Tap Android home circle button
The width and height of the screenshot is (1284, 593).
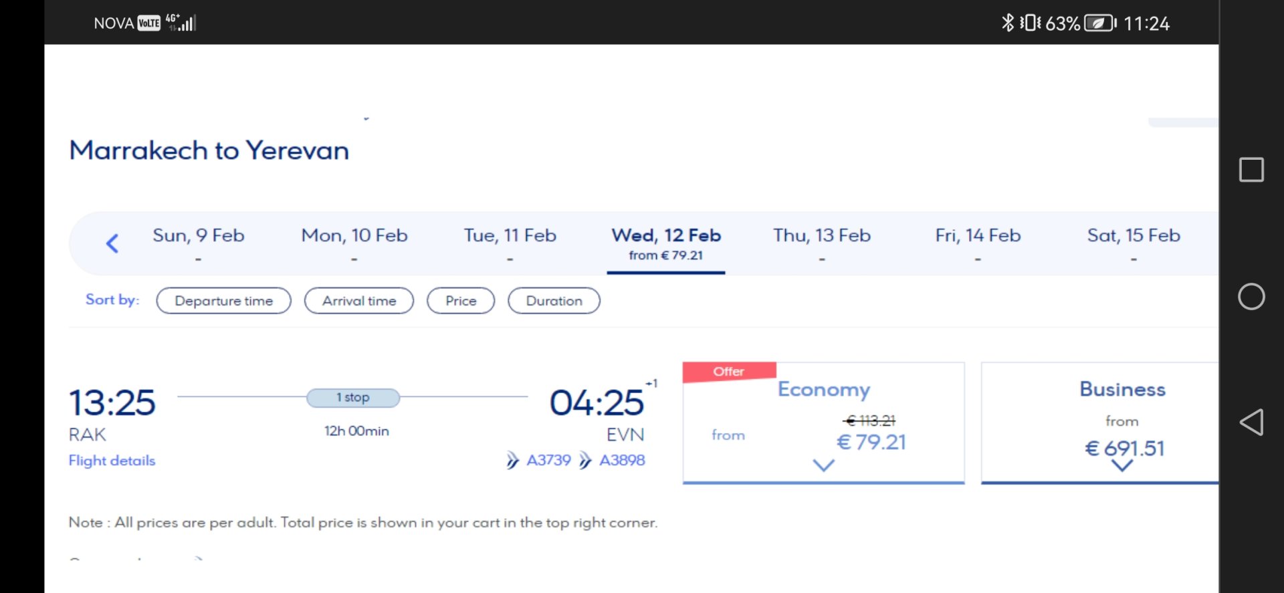(x=1251, y=297)
